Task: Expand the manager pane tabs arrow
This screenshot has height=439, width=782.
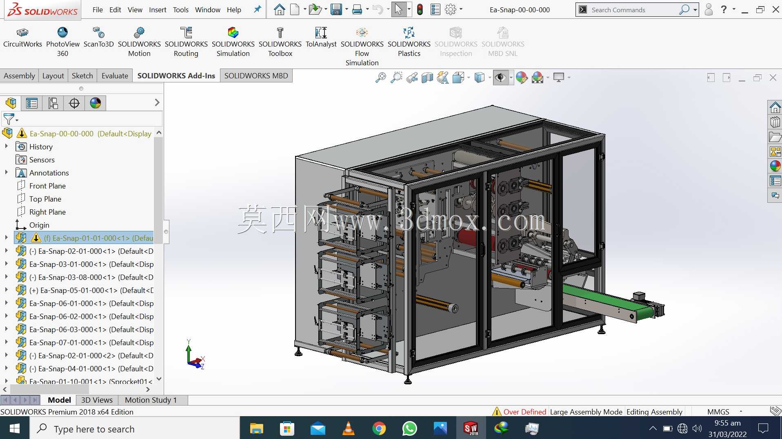Action: [157, 102]
